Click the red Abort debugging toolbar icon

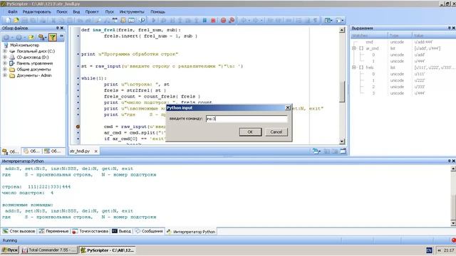(213, 20)
